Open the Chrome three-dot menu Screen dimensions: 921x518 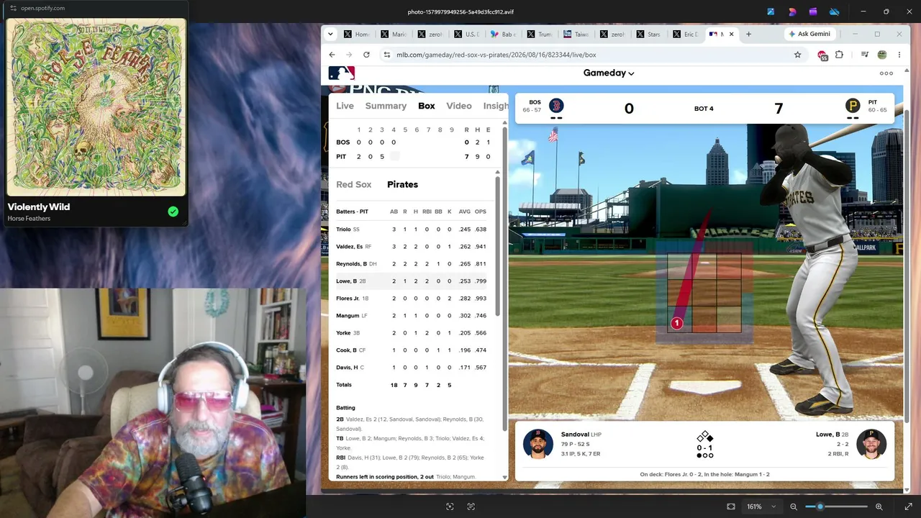[899, 55]
